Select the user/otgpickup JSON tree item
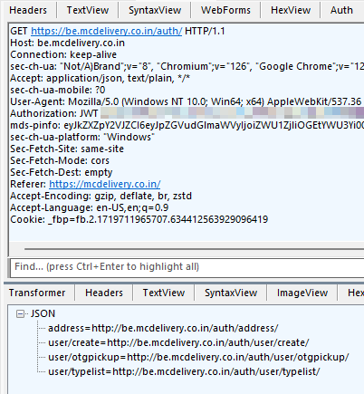Screen dimensions: 364x394 [x=198, y=357]
